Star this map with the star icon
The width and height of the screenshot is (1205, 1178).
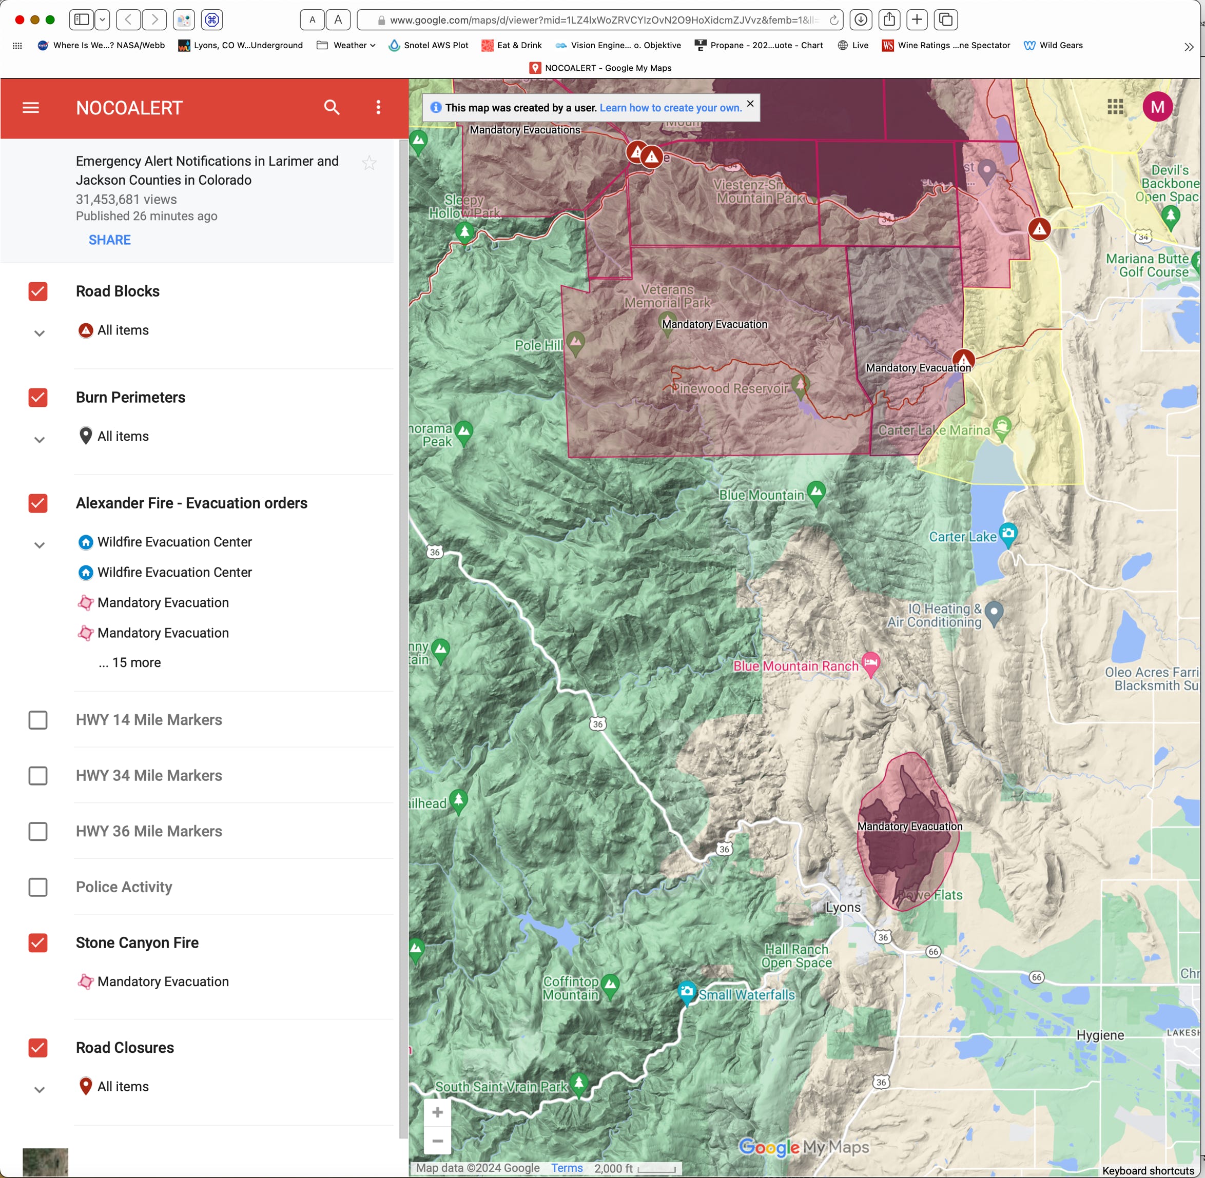(369, 163)
